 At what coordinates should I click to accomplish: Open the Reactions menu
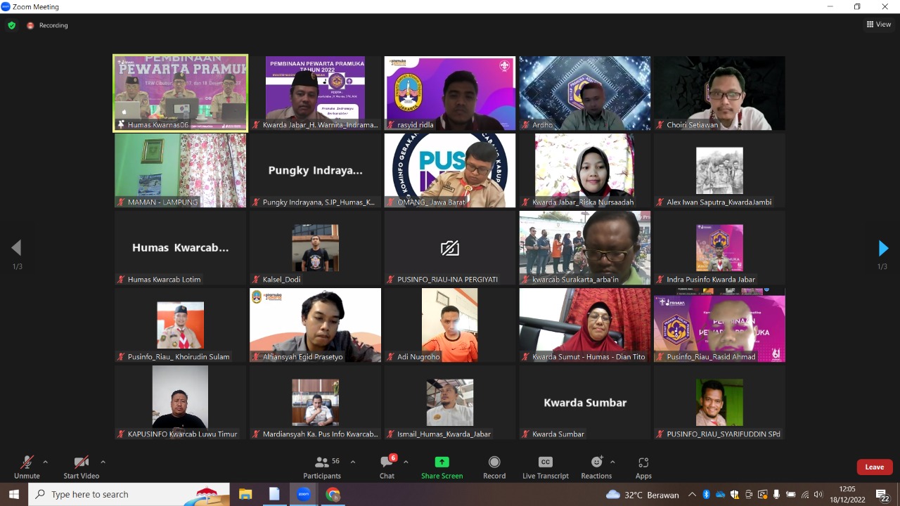pos(596,467)
